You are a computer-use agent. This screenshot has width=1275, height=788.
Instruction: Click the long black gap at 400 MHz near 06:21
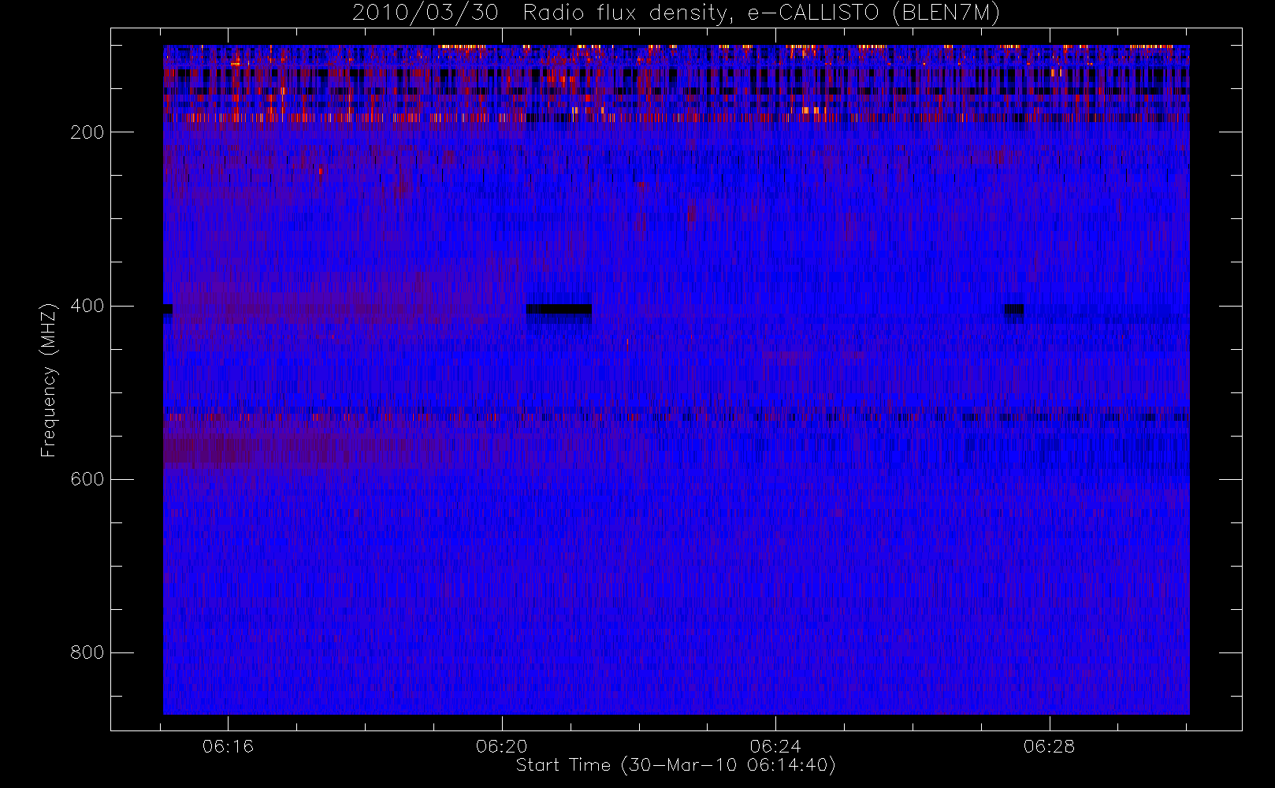pos(559,309)
